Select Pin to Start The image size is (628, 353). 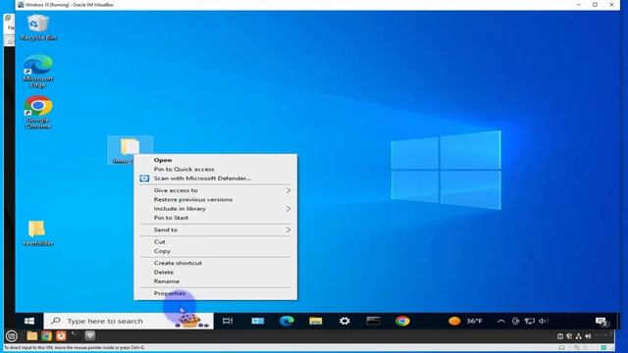coord(171,218)
